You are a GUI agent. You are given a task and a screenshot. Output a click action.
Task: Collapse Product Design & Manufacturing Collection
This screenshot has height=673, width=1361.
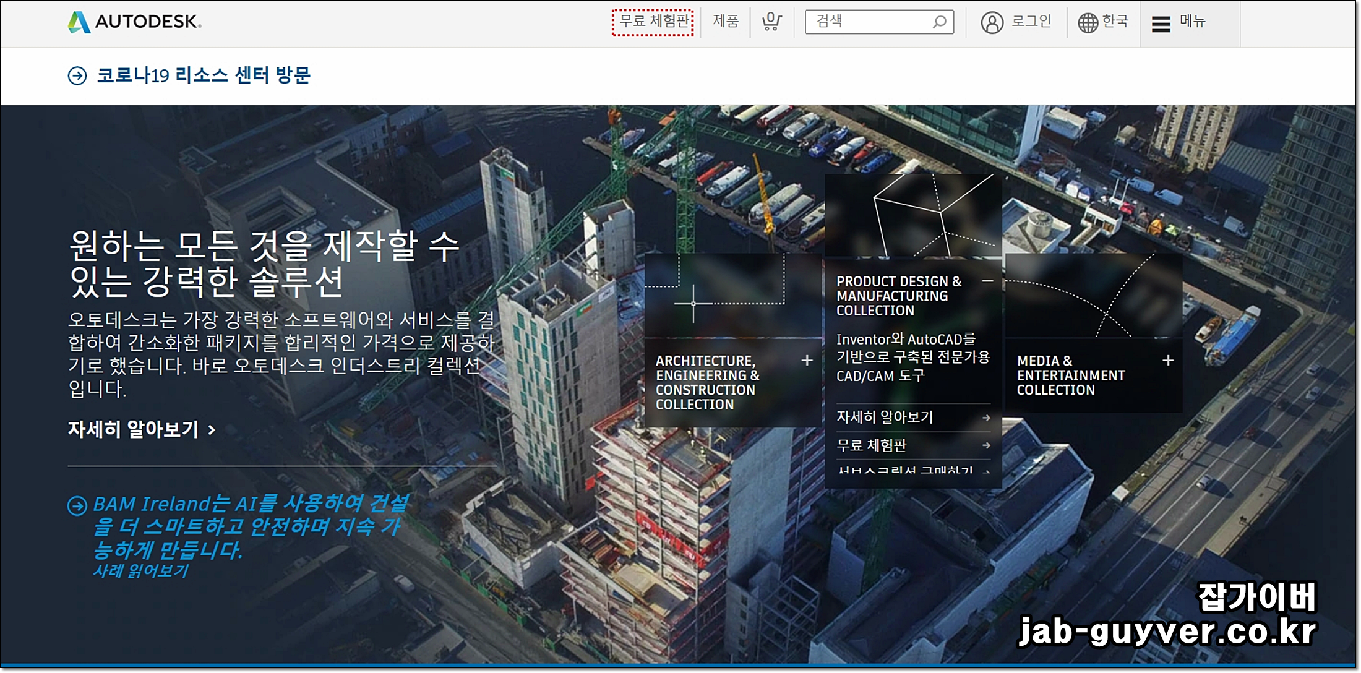pyautogui.click(x=987, y=281)
